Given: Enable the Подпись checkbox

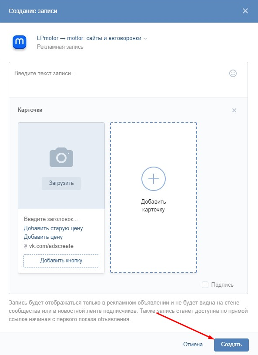Looking at the screenshot, I should click(205, 285).
